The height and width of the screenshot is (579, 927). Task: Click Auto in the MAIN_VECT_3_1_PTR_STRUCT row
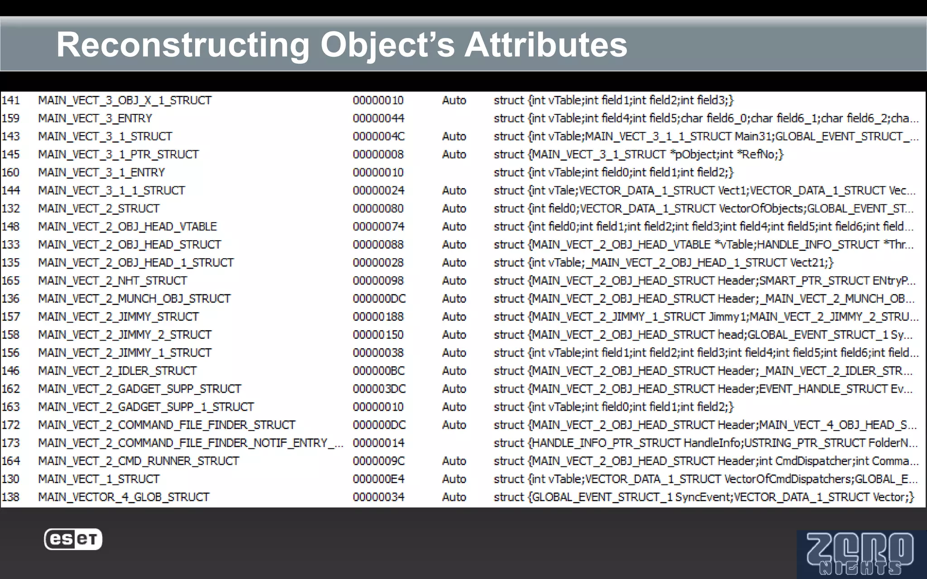454,154
